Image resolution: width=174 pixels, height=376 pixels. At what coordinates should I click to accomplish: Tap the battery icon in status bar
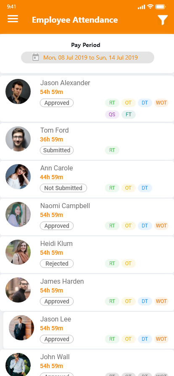160,7
